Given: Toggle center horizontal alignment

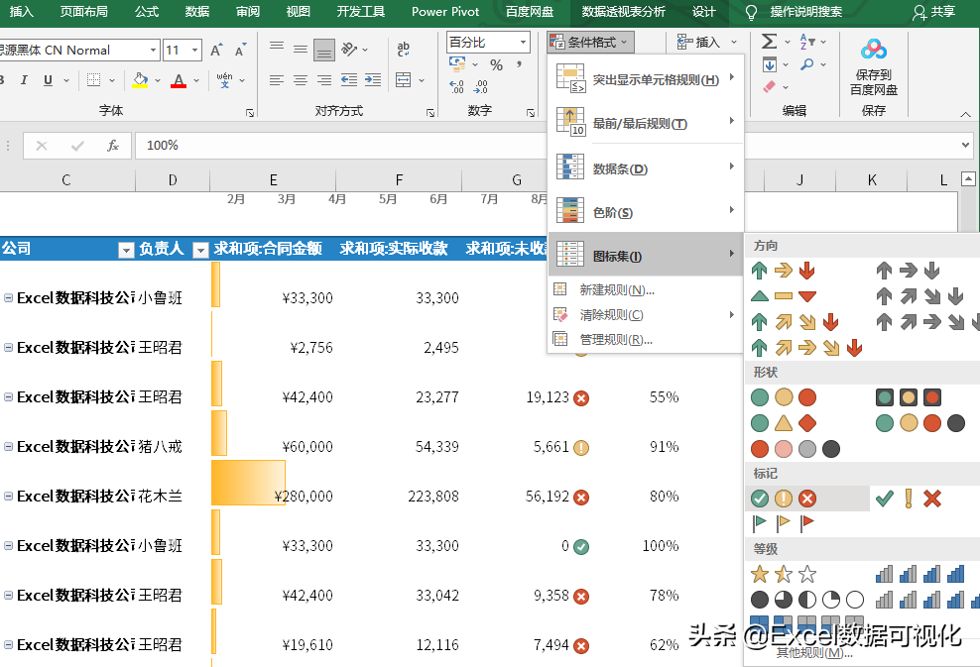Looking at the screenshot, I should (x=301, y=80).
